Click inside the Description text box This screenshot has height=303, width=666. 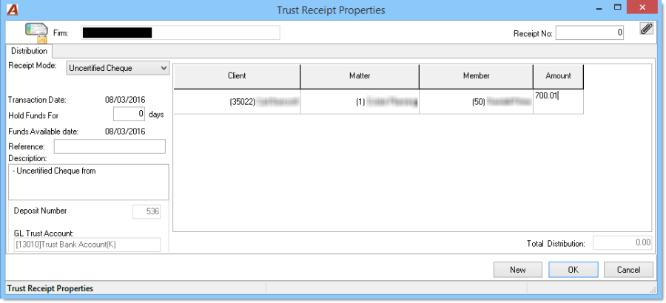[89, 182]
